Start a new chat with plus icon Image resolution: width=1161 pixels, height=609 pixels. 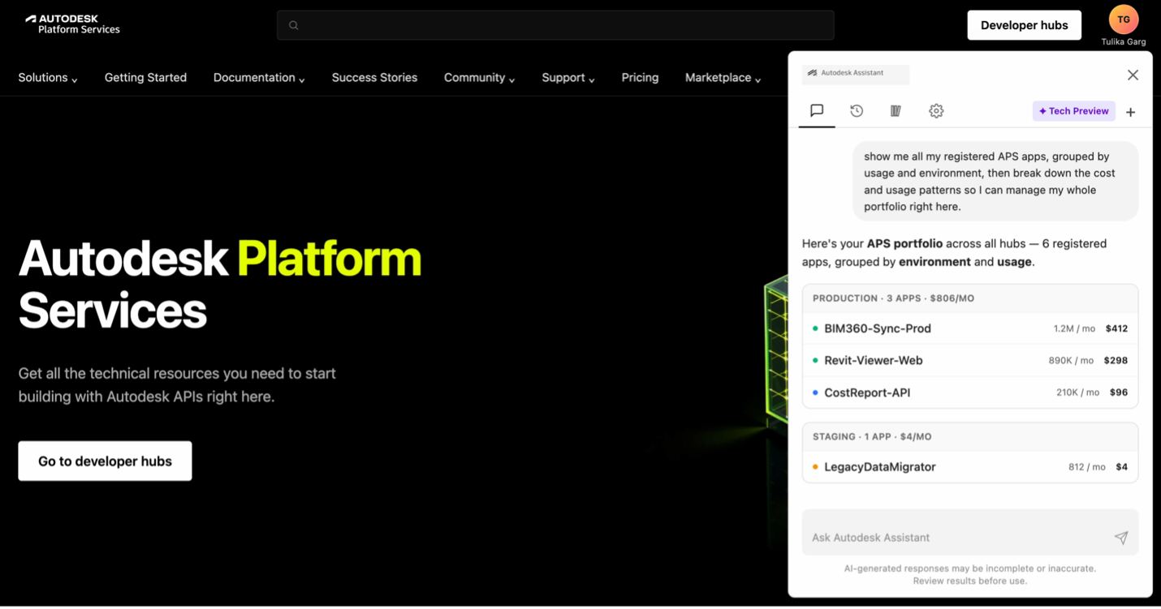pyautogui.click(x=1130, y=112)
